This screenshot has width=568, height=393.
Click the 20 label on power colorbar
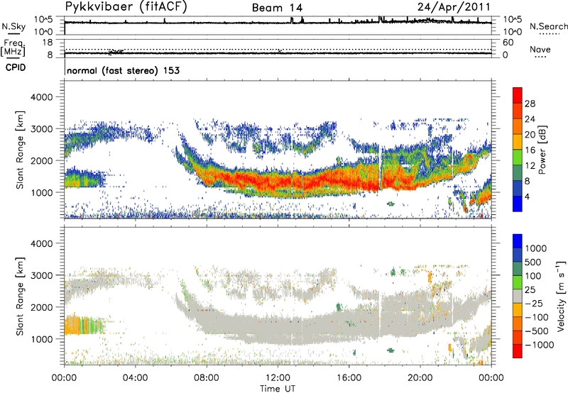point(530,135)
